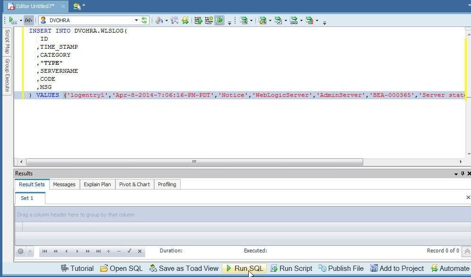The image size is (471, 277).
Task: Click the grid copy toolbar icon
Action: click(278, 20)
